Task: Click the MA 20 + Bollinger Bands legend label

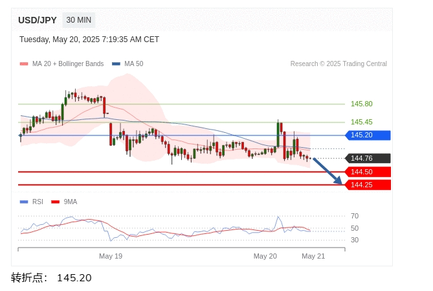Action: pyautogui.click(x=68, y=64)
